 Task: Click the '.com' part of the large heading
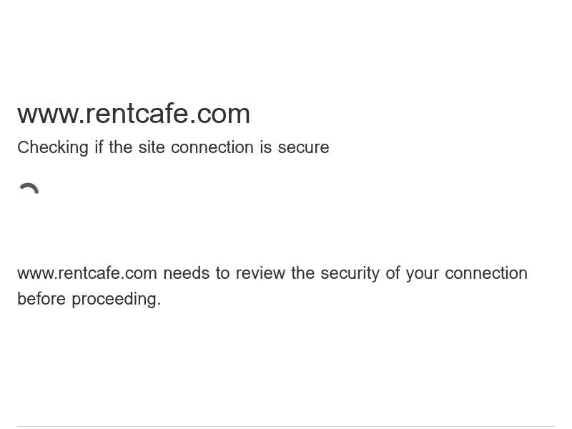(220, 114)
